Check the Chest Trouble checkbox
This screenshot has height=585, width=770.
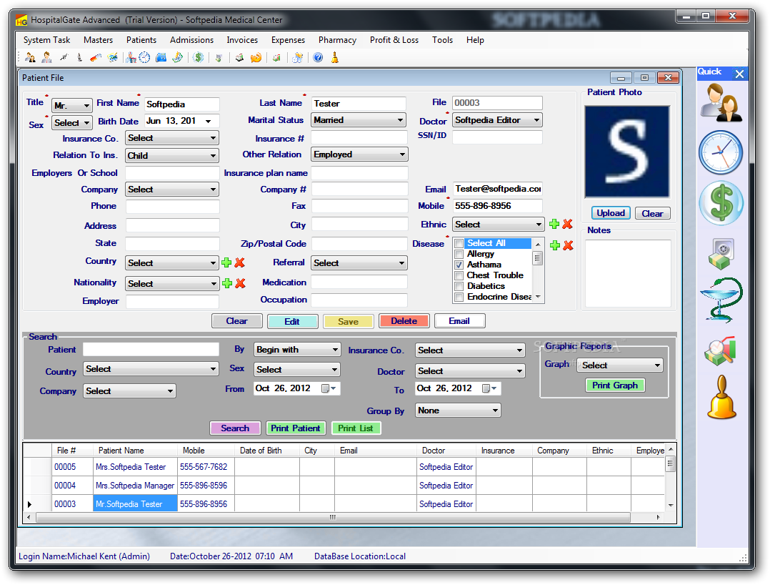tap(459, 276)
